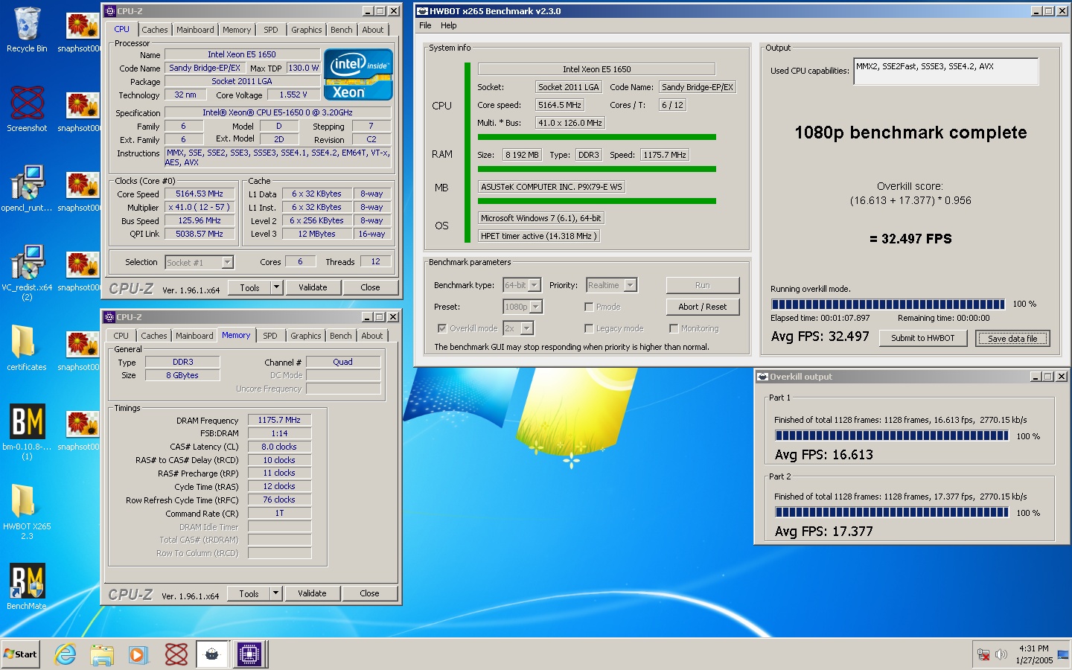Open SPD tab in the CPU-Z Memory window
1072x670 pixels.
pyautogui.click(x=270, y=336)
